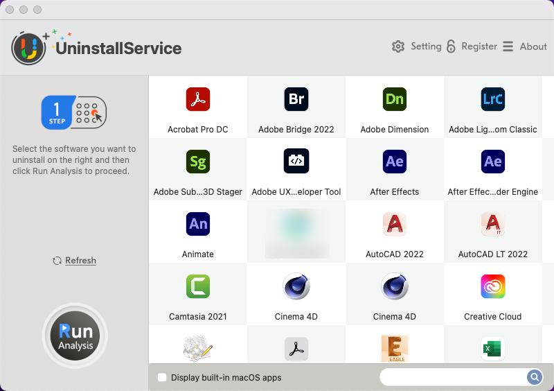This screenshot has width=554, height=391.
Task: Click the "Creative Cloud" label
Action: point(492,316)
